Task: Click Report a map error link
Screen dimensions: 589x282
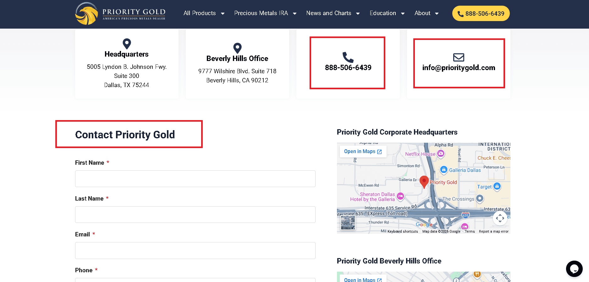Action: click(x=493, y=231)
